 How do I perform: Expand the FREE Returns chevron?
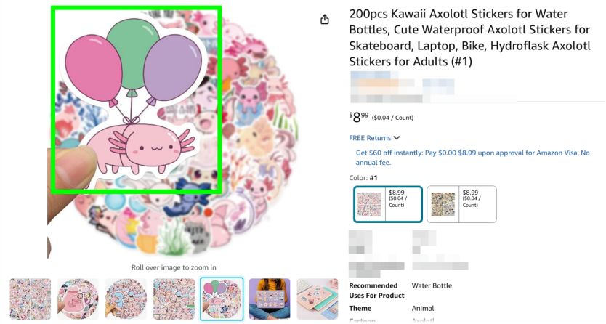[x=397, y=138]
